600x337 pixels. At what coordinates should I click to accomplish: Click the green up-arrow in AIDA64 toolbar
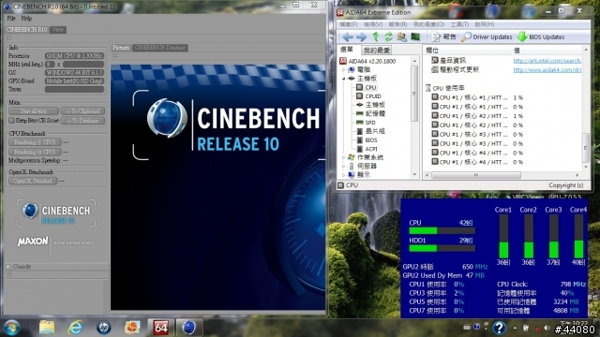(375, 37)
